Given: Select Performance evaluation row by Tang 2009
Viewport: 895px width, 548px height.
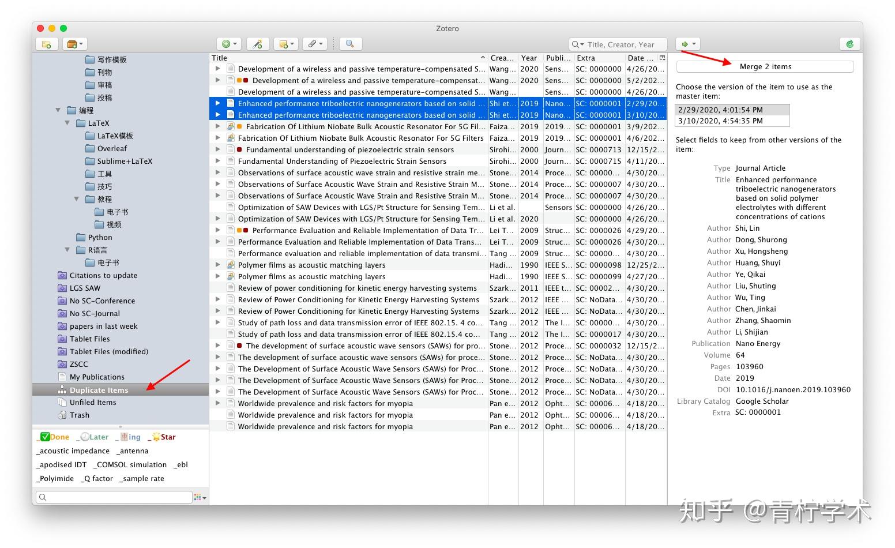Looking at the screenshot, I should pyautogui.click(x=438, y=253).
